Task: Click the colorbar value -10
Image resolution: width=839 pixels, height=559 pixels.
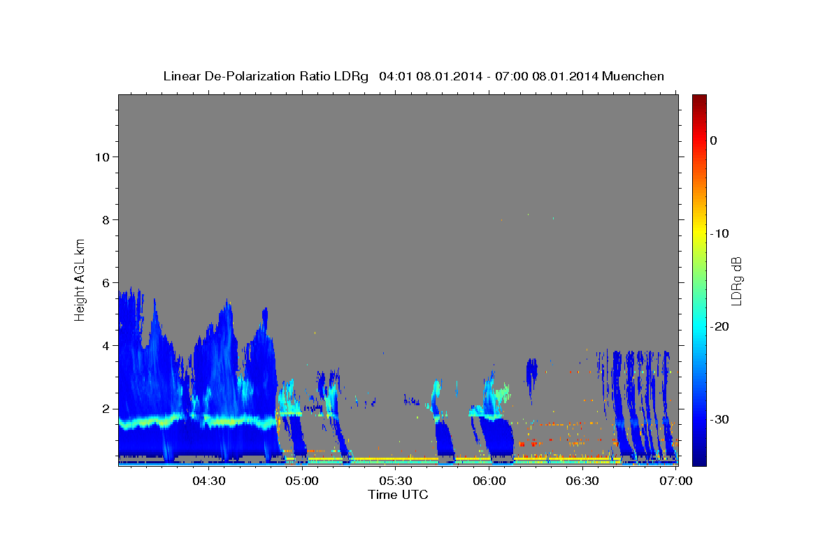Action: (719, 233)
